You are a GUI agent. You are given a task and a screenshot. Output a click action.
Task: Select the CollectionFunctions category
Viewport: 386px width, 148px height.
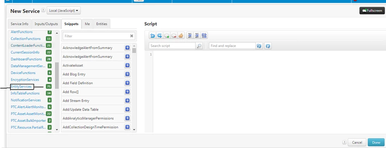point(26,39)
